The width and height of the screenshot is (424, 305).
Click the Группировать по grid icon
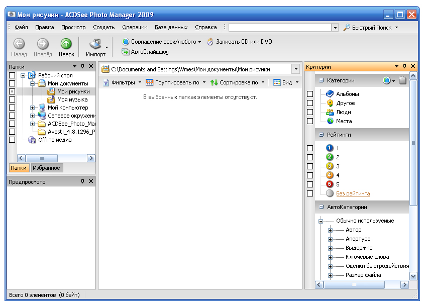149,82
